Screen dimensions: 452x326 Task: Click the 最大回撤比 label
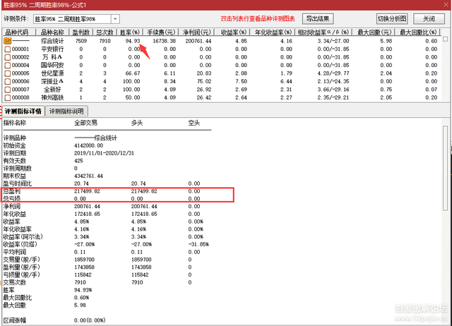click(17, 298)
